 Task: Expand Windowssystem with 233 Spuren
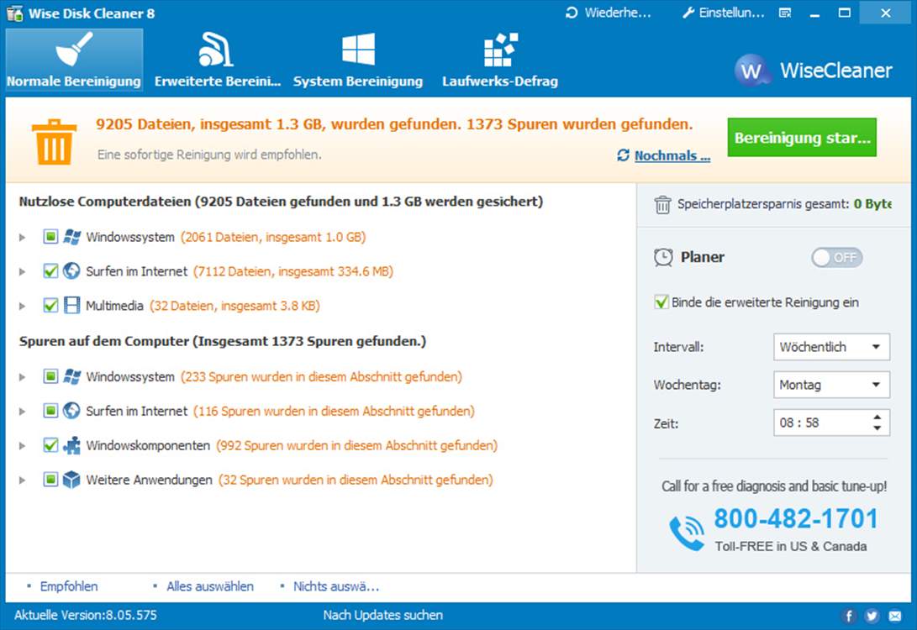pyautogui.click(x=22, y=377)
